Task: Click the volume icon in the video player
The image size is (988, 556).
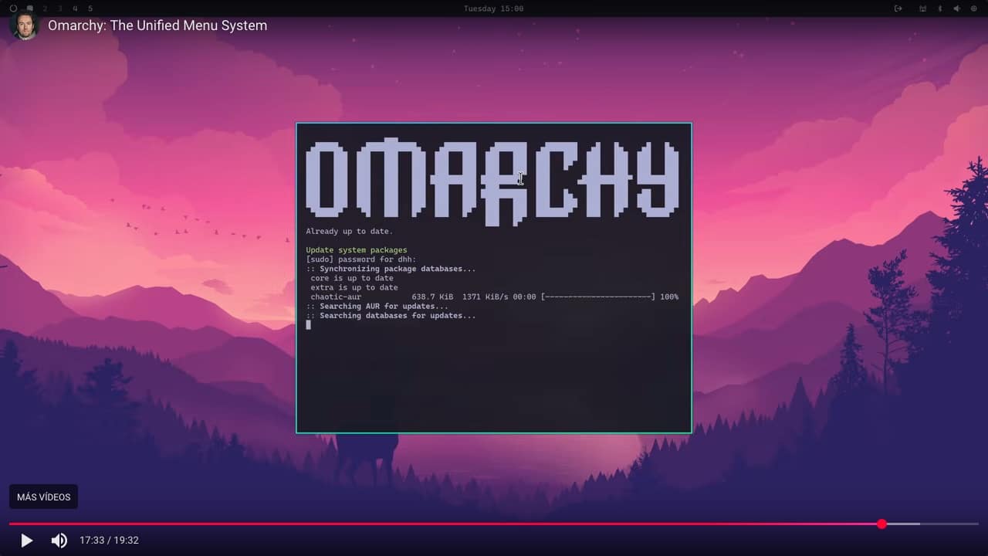Action: 59,541
